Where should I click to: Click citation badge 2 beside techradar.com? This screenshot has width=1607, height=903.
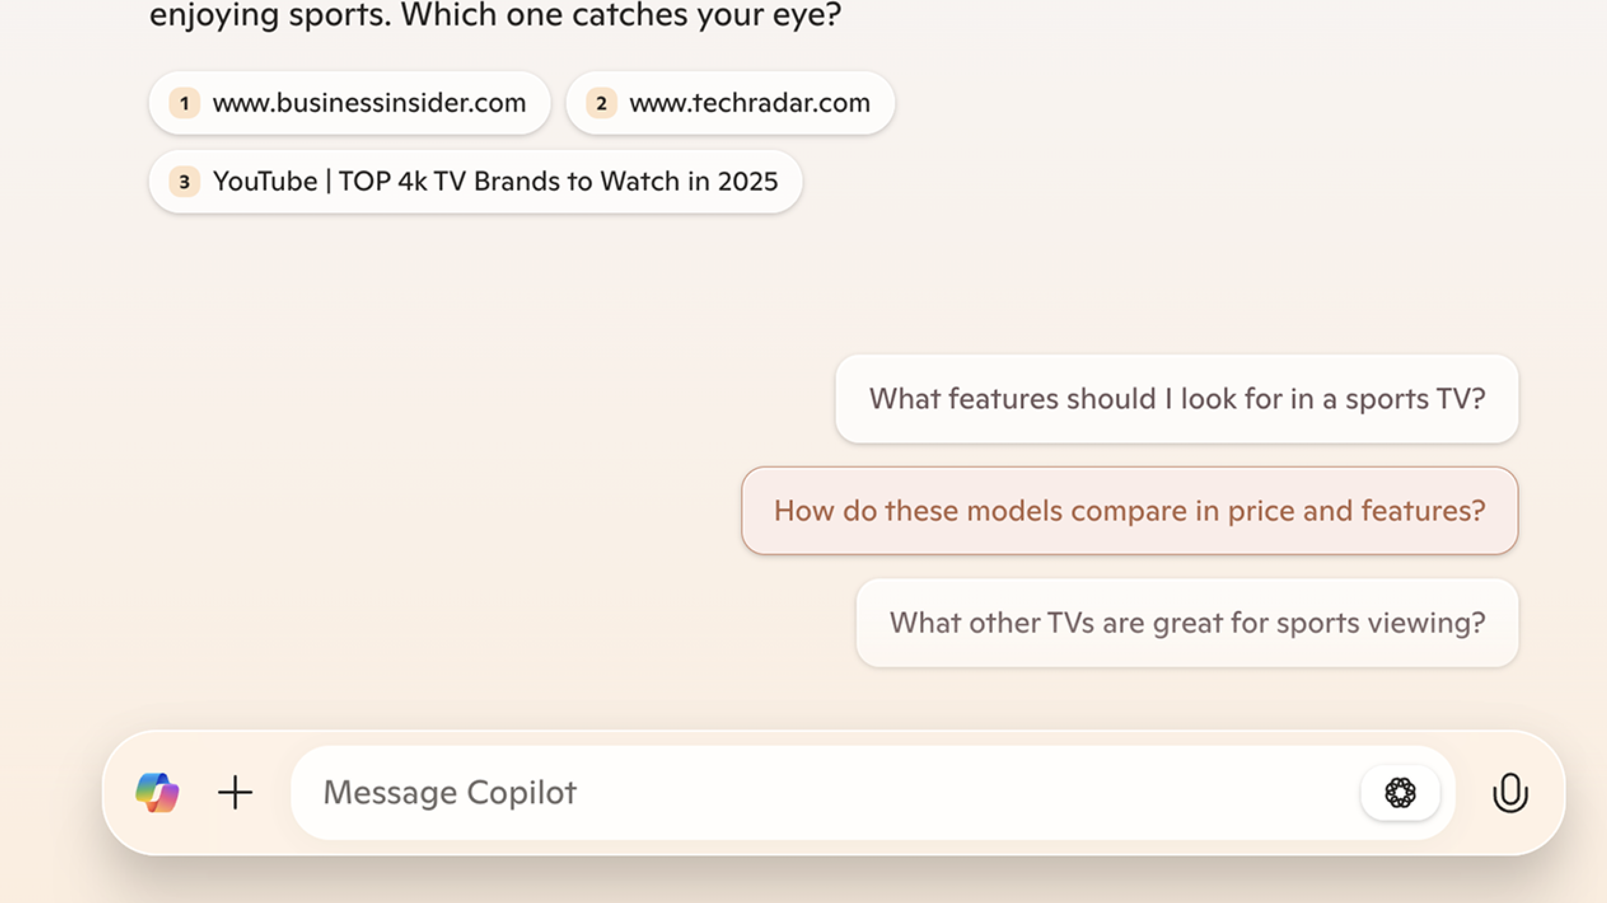pos(601,103)
